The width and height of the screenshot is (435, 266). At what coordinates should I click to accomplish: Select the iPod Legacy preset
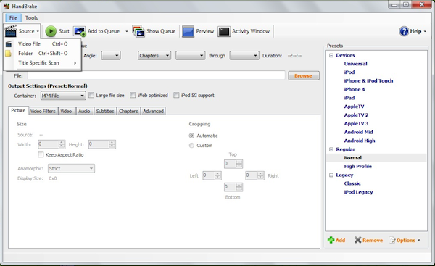point(358,192)
